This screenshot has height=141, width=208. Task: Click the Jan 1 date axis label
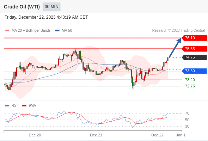coord(181,135)
